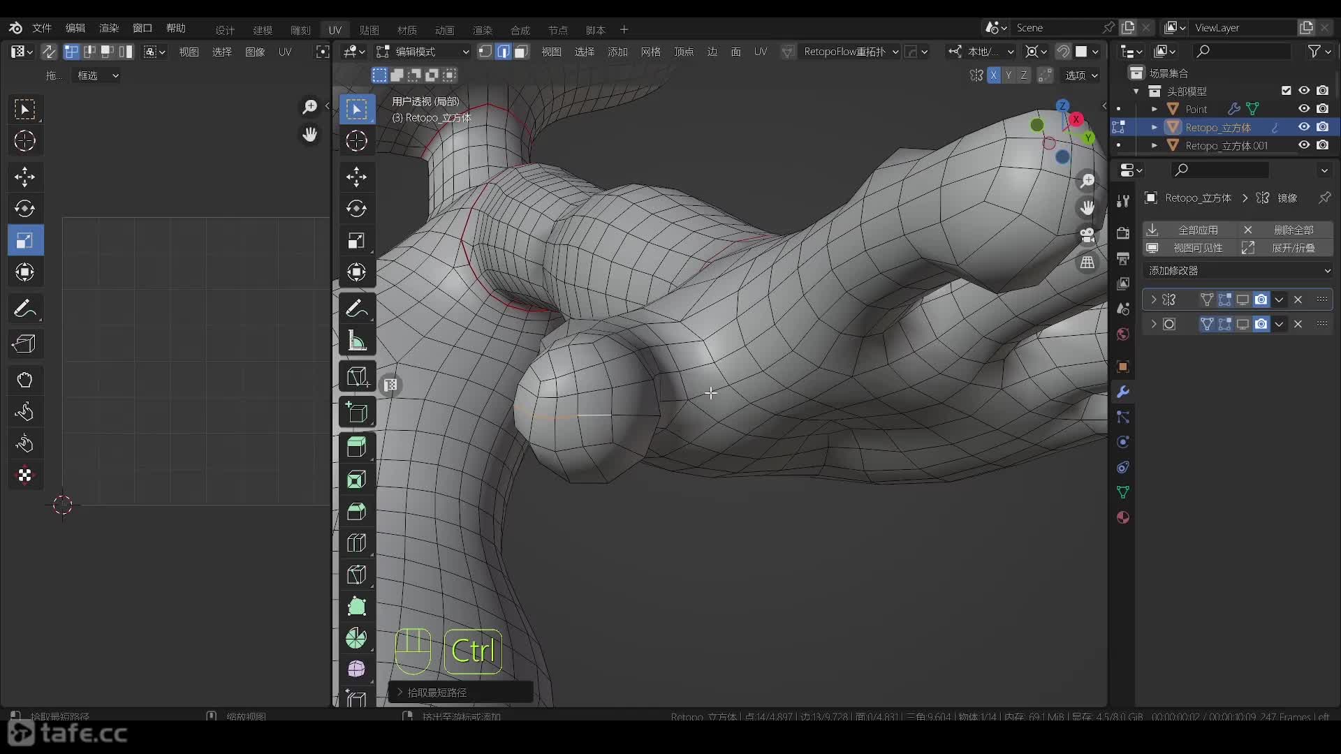Select the 3D Cursor tool in 3D viewport
Viewport: 1341px width, 754px height.
point(356,141)
